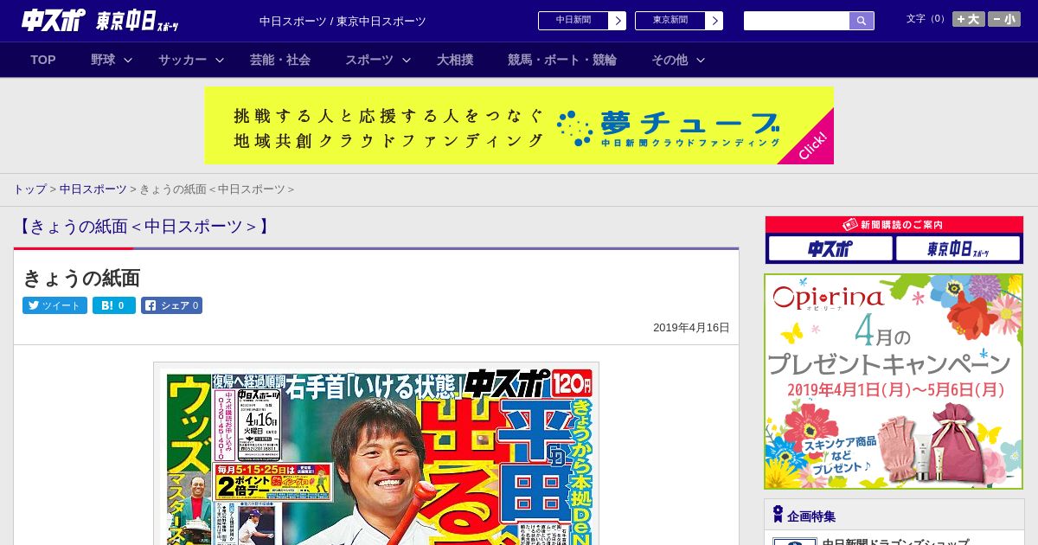Viewport: 1038px width, 545px height.
Task: Open 中日新聞ドラゴンズショップ link
Action: (x=896, y=543)
